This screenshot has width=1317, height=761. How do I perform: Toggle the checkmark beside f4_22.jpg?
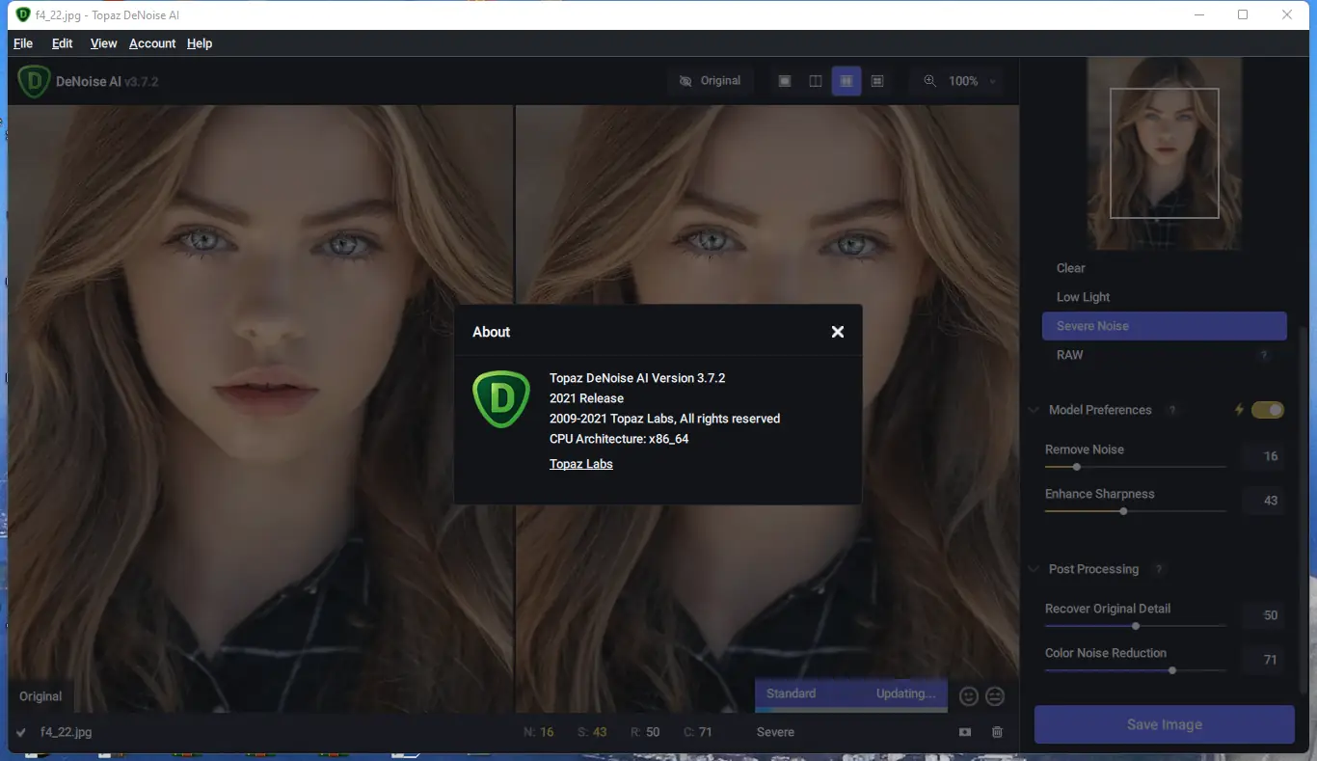pos(21,732)
